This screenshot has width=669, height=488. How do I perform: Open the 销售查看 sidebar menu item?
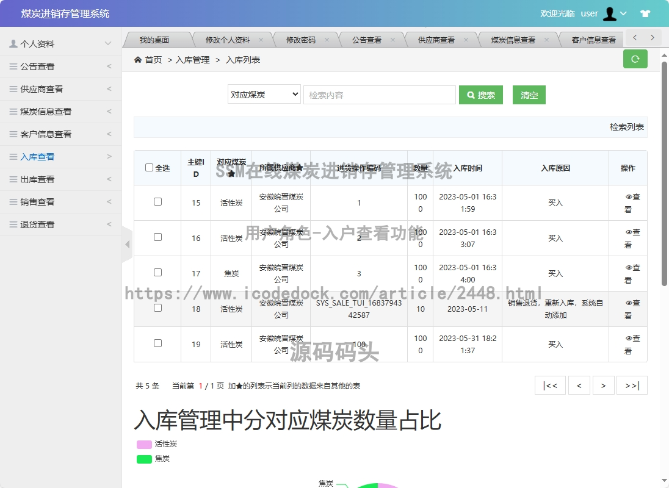pyautogui.click(x=60, y=201)
